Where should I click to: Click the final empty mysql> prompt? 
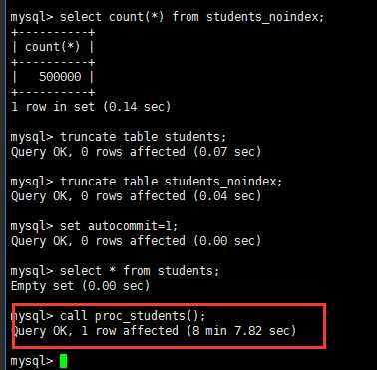[32, 361]
